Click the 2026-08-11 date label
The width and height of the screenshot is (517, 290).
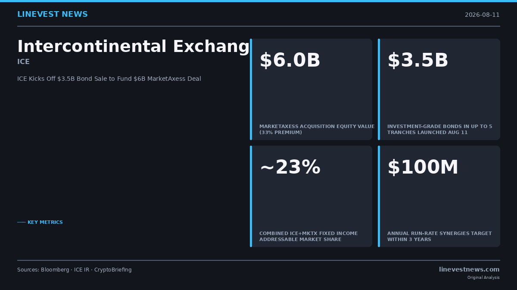(x=482, y=15)
